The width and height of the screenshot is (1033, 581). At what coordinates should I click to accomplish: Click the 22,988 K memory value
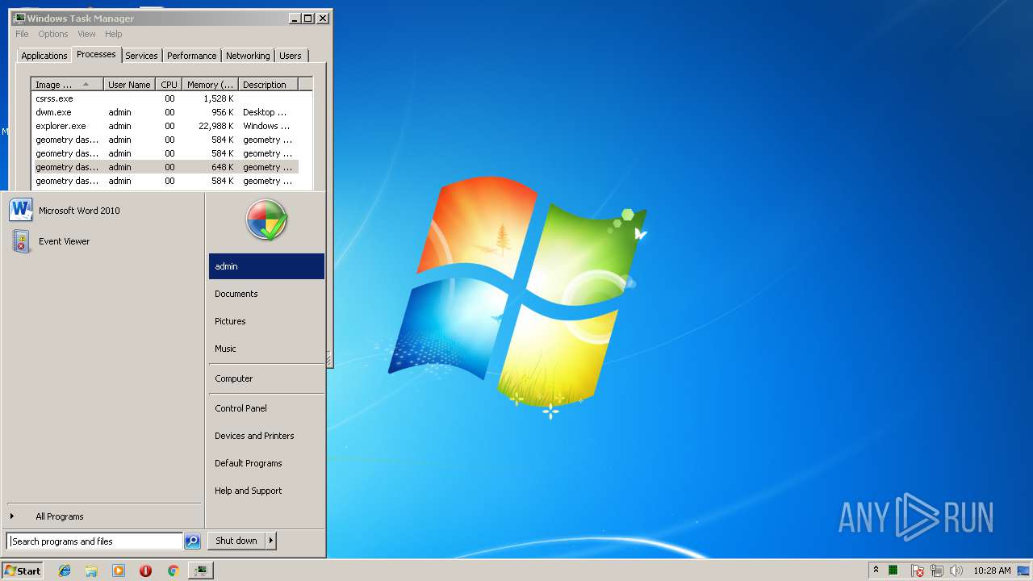[215, 126]
